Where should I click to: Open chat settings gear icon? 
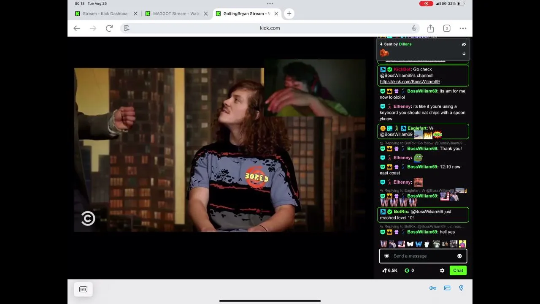[x=442, y=271]
